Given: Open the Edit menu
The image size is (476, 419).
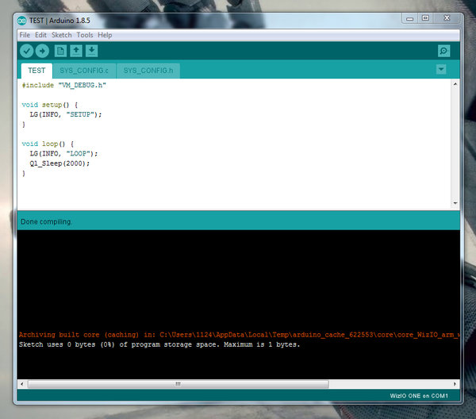Looking at the screenshot, I should pos(40,35).
